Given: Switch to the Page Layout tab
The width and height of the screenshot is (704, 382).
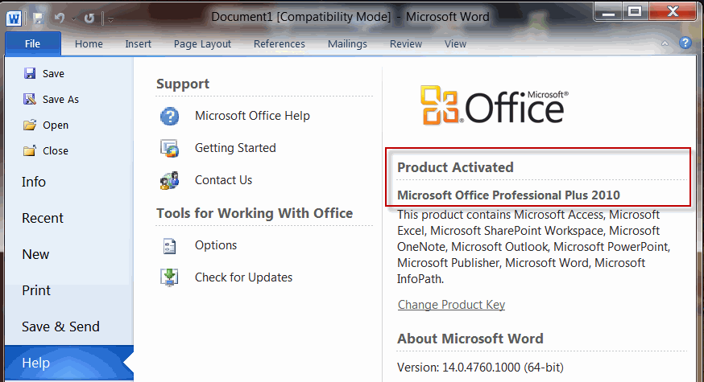Looking at the screenshot, I should [x=202, y=44].
